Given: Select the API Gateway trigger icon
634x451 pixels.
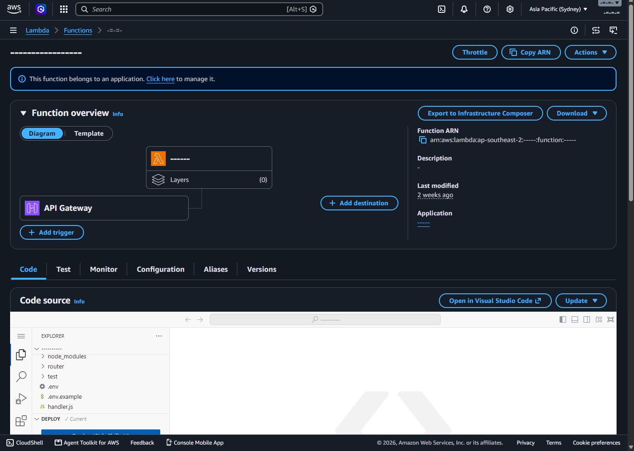Looking at the screenshot, I should (x=32, y=208).
